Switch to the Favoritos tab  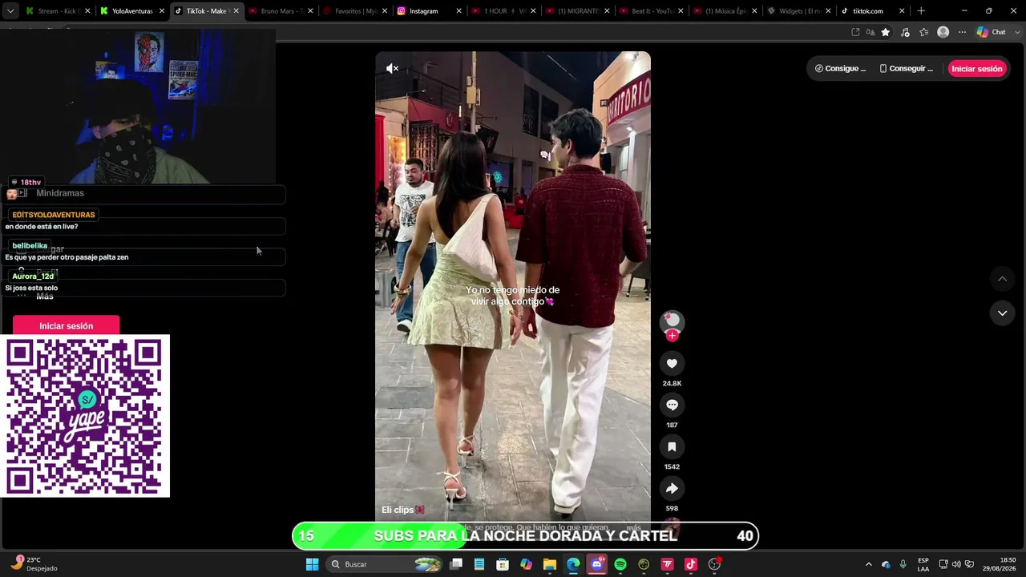coord(354,11)
